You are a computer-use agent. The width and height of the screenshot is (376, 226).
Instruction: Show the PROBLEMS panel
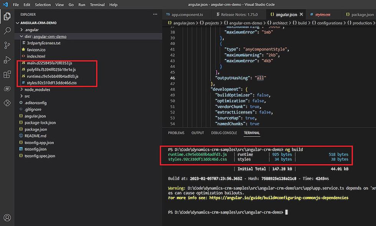point(176,133)
